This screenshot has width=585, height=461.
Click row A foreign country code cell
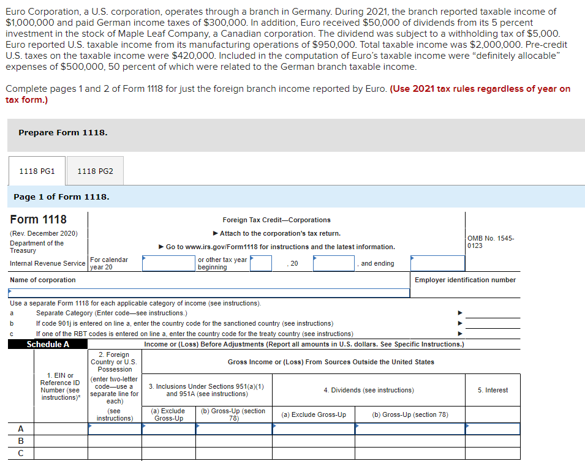[x=114, y=429]
